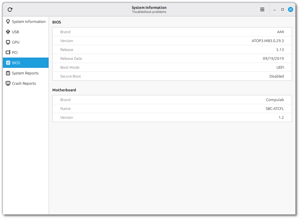
Task: Click the refresh icon in header bar
Action: tap(10, 9)
